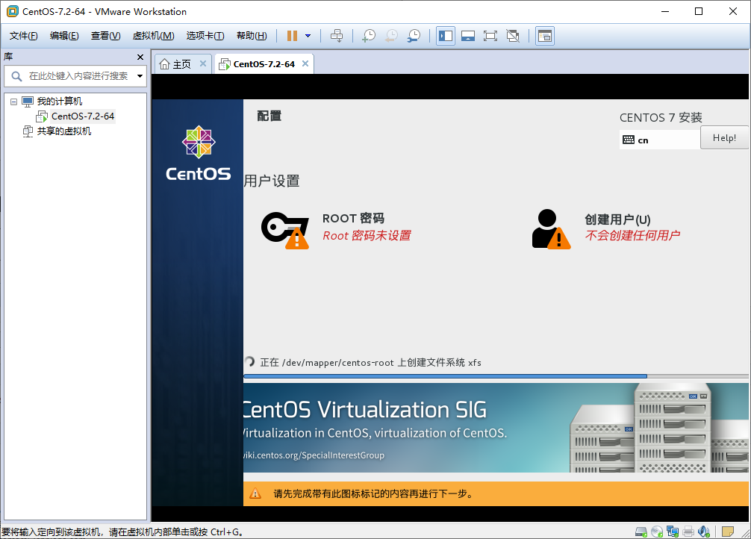Click the 配置 heading text
This screenshot has width=751, height=539.
pyautogui.click(x=269, y=116)
